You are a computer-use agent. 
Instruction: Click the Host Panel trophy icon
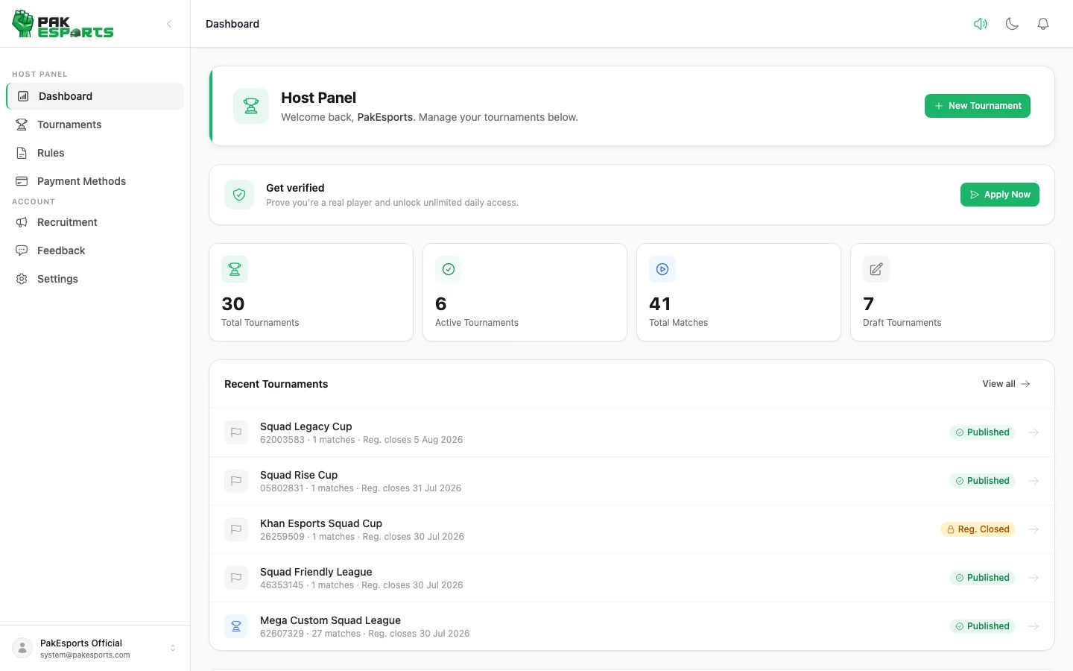click(251, 106)
